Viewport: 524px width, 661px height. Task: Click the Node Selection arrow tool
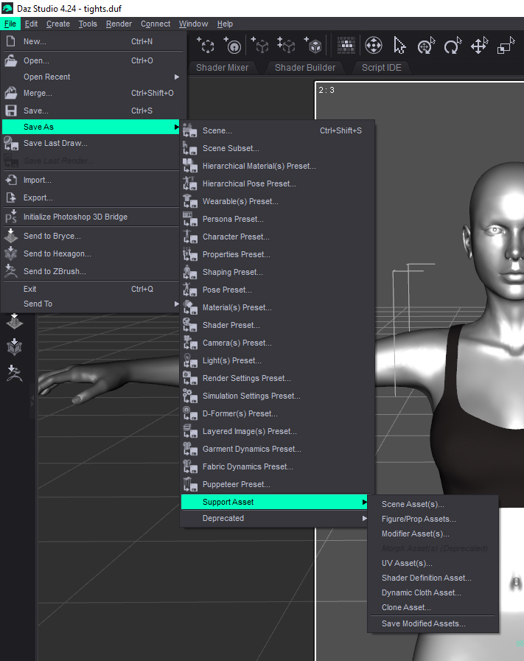click(x=400, y=46)
